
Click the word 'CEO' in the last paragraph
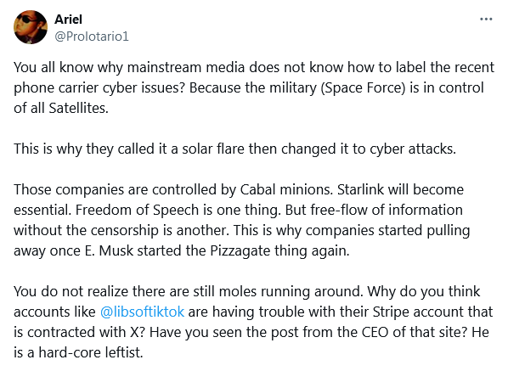(375, 332)
